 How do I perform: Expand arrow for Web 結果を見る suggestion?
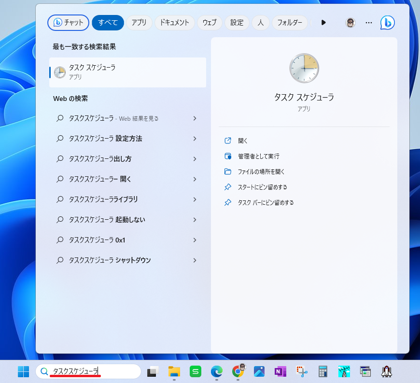coord(195,118)
